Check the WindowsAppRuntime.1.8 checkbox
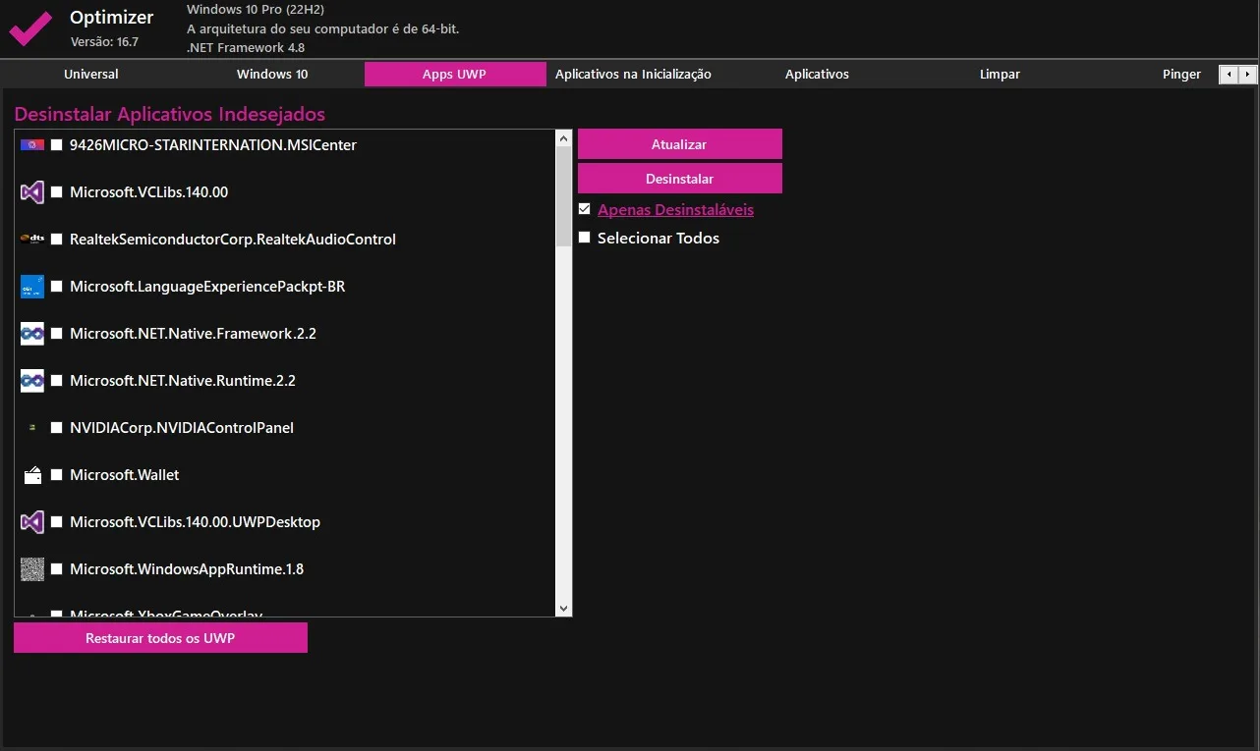The height and width of the screenshot is (751, 1260). coord(57,569)
